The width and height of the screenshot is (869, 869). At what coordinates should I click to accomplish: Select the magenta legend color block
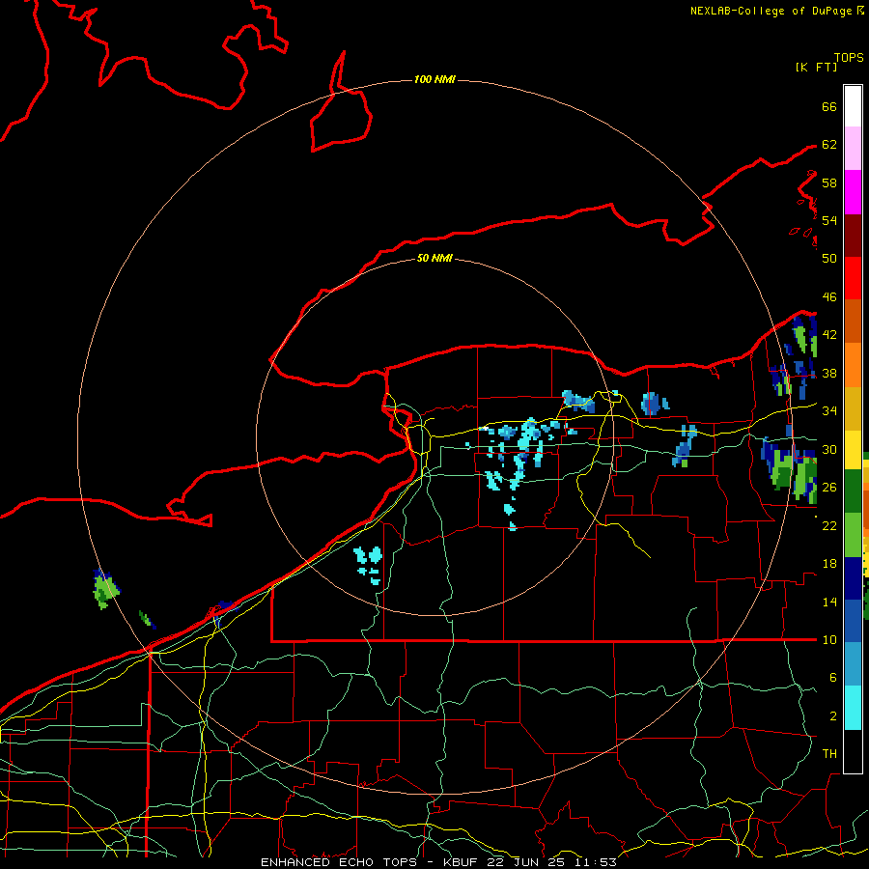[x=853, y=192]
